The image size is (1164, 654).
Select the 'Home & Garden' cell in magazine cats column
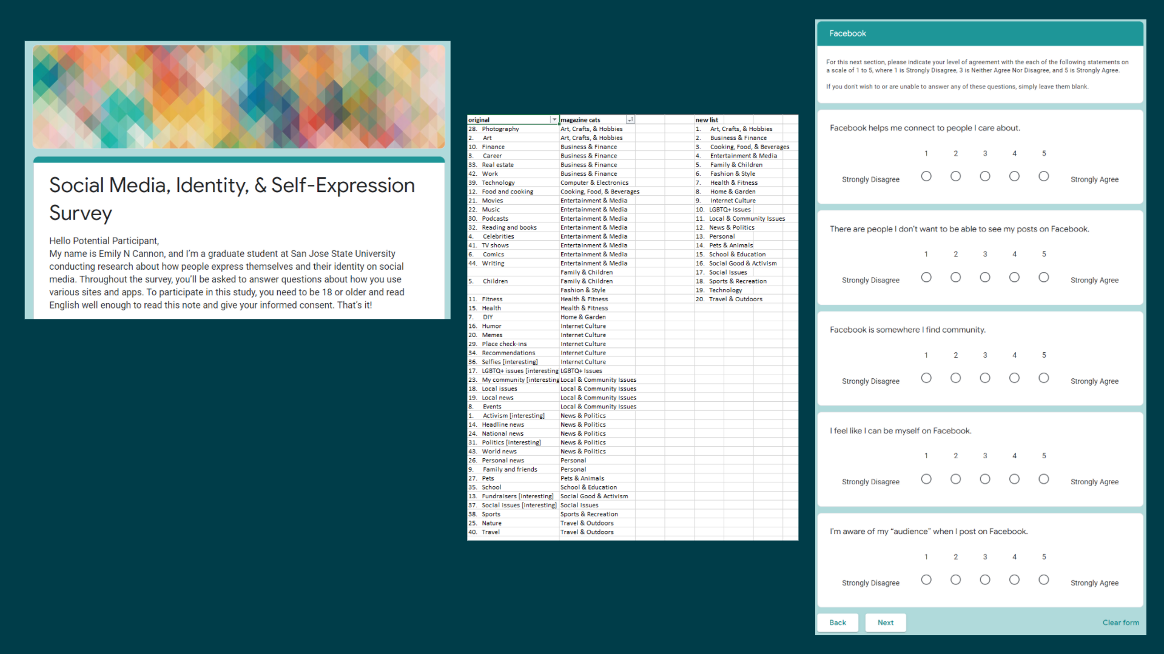pyautogui.click(x=597, y=317)
